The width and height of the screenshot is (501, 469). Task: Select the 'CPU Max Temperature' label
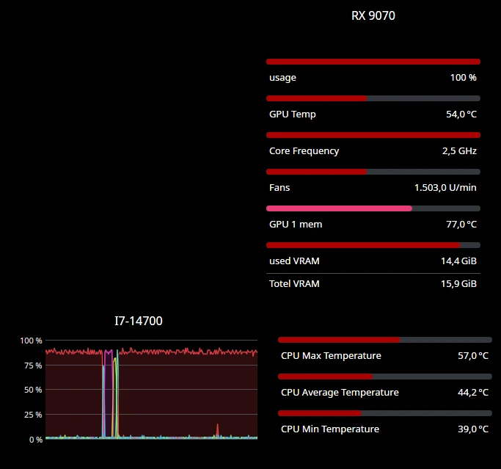tap(331, 355)
